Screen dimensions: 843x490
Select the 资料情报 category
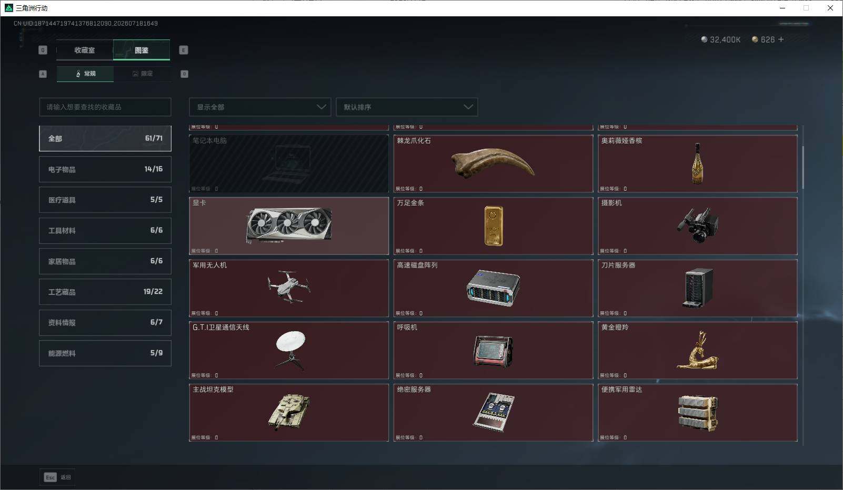(105, 322)
